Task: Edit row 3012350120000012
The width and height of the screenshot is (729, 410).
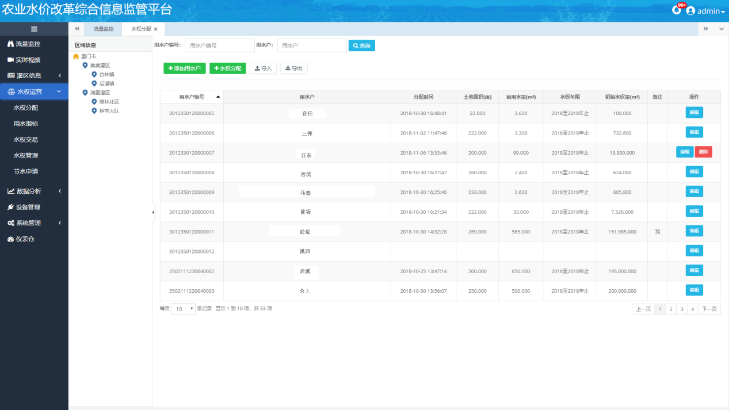Action: pos(694,251)
